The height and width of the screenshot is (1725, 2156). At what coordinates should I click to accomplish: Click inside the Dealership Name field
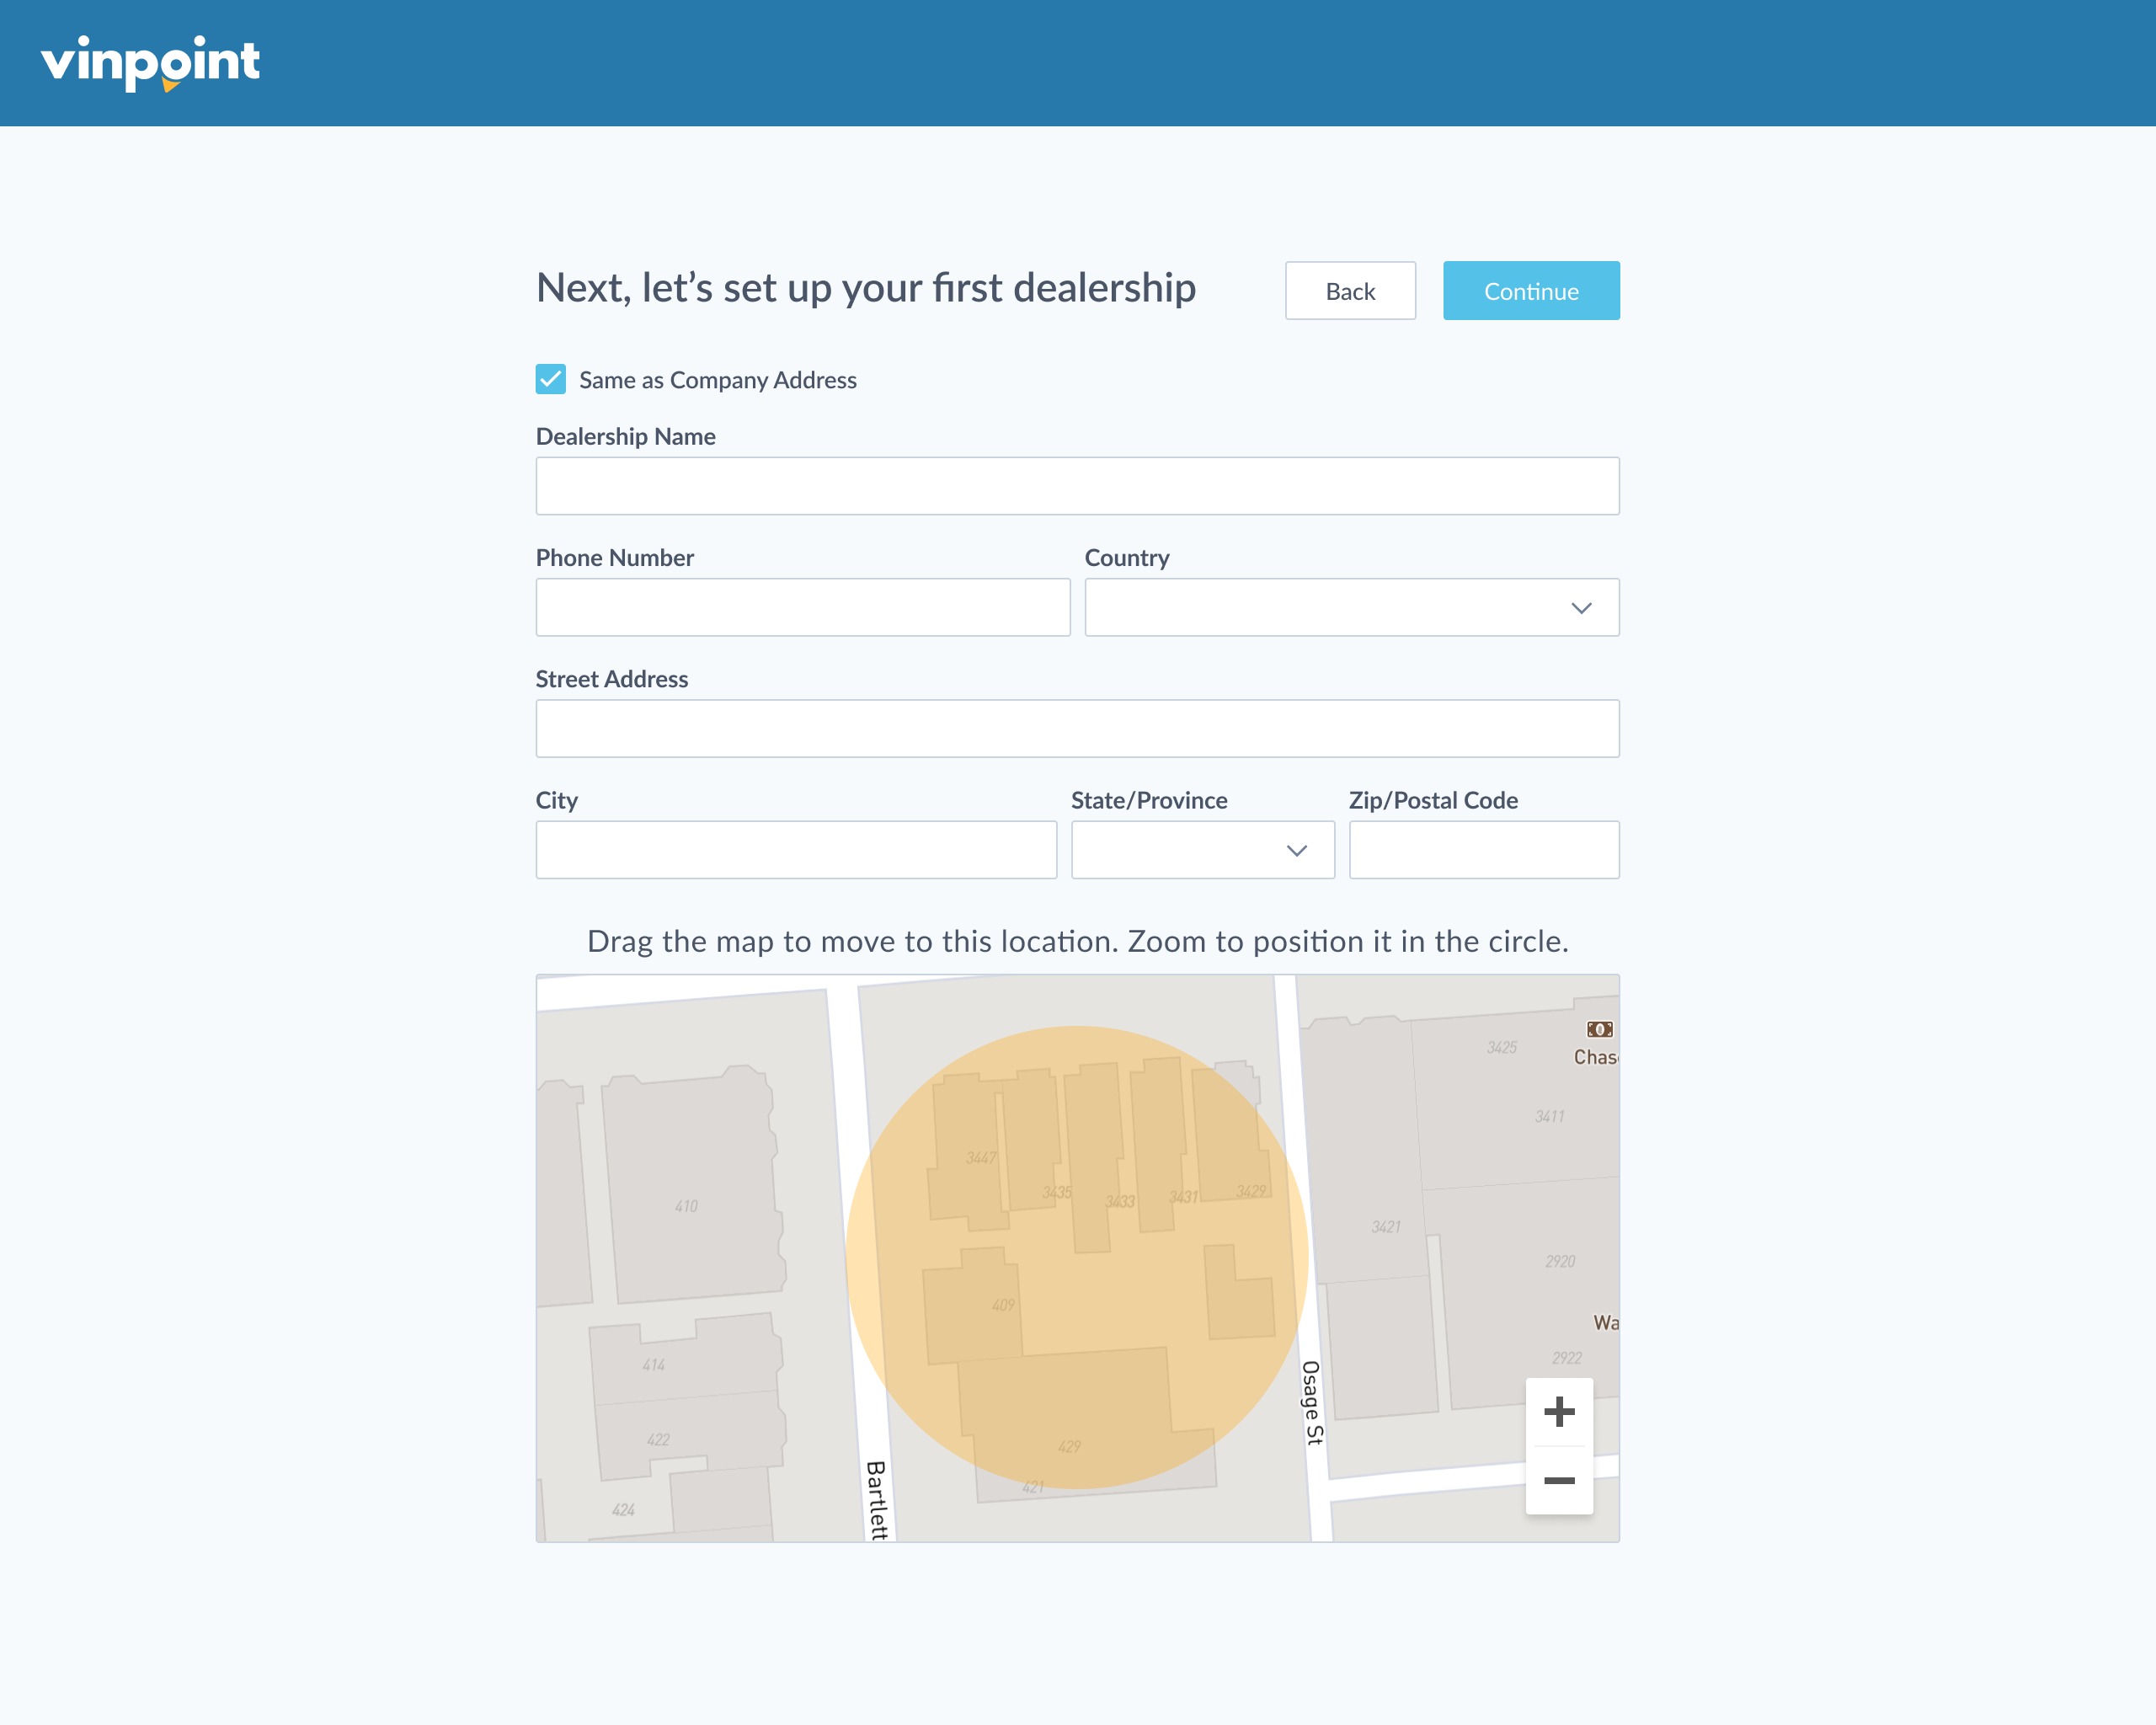click(x=1077, y=485)
